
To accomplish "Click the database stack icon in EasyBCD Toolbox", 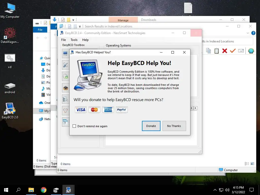I will [x=65, y=99].
